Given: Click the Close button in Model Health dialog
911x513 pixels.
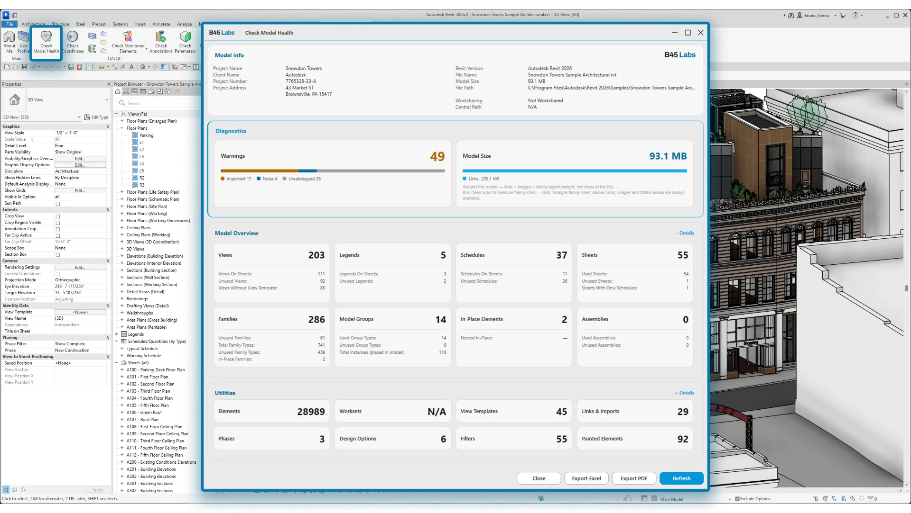Looking at the screenshot, I should (x=539, y=478).
